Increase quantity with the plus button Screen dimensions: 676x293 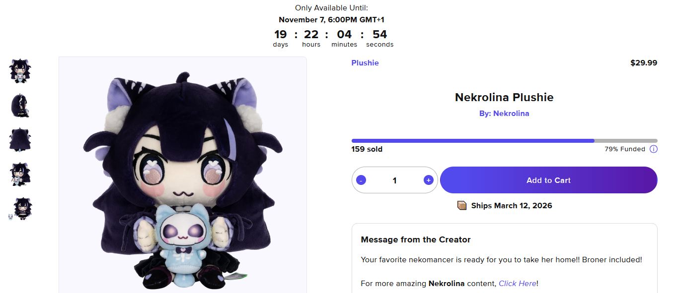428,180
